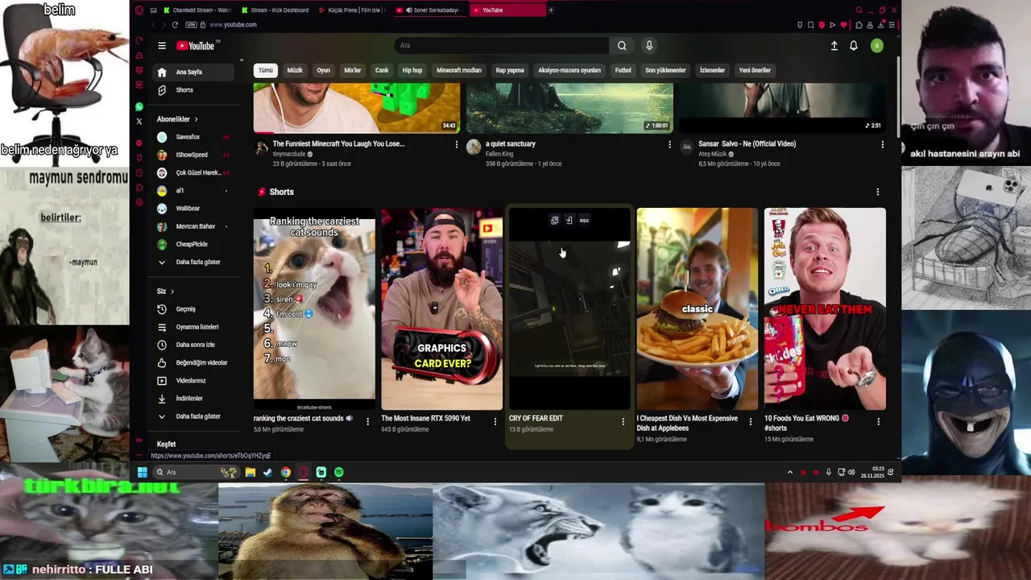This screenshot has width=1031, height=580.
Task: Open the Most Insane RTX 5090 short
Action: [441, 309]
